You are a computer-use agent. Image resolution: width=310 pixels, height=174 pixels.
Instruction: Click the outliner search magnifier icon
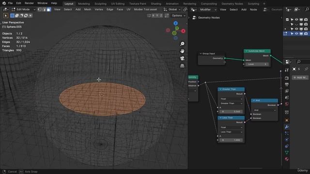307,10
